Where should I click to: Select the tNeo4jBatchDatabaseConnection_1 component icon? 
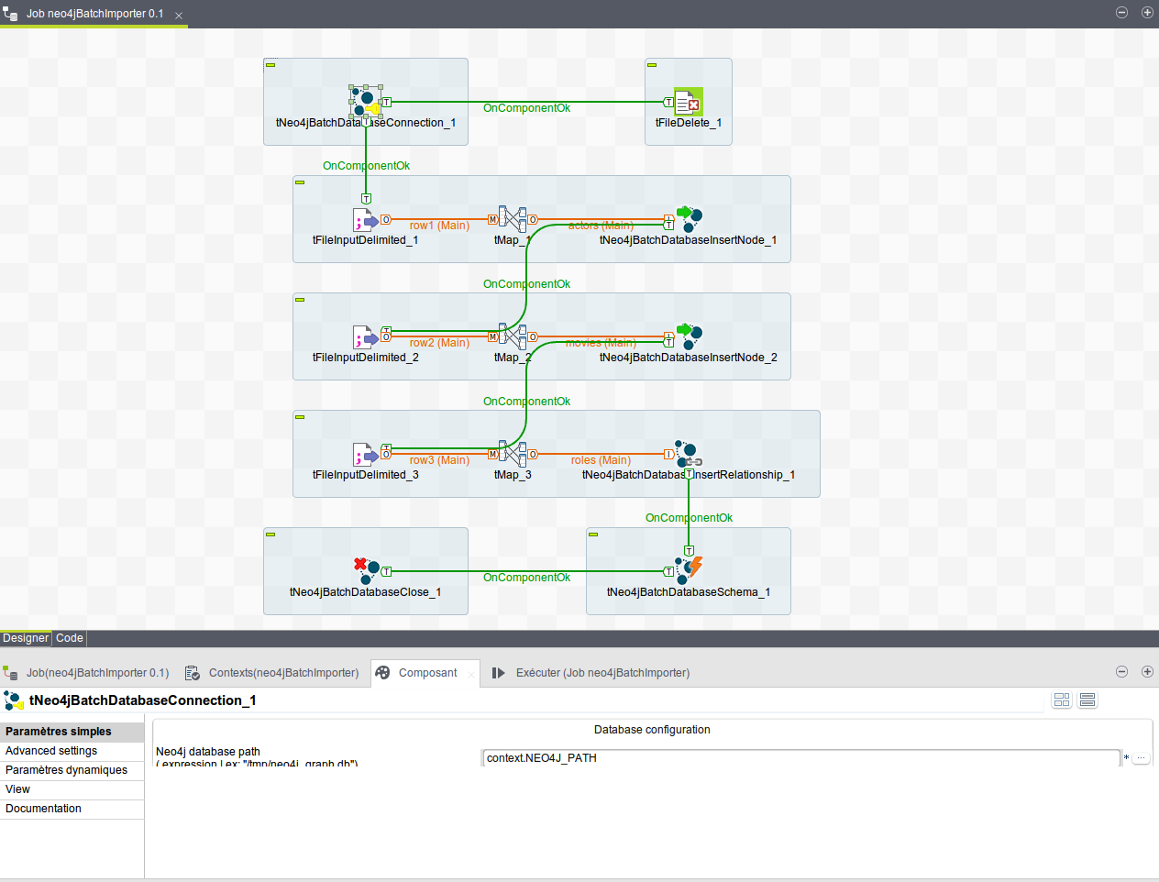pyautogui.click(x=366, y=102)
